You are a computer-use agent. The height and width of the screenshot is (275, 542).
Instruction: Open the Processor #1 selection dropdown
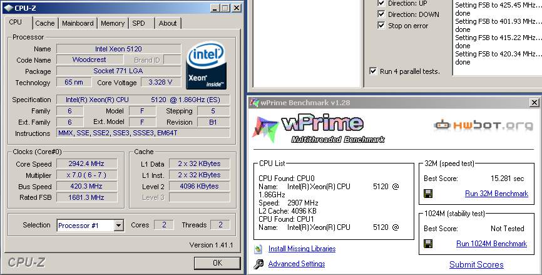[118, 226]
